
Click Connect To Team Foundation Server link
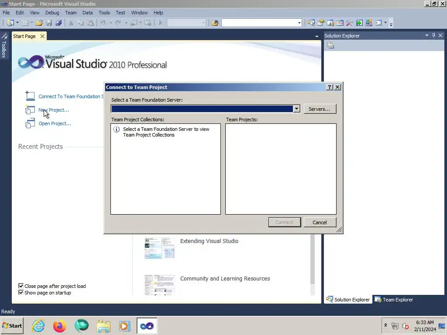coord(71,96)
